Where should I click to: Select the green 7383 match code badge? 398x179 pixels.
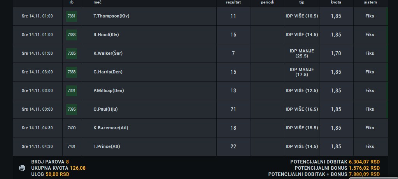coord(72,35)
